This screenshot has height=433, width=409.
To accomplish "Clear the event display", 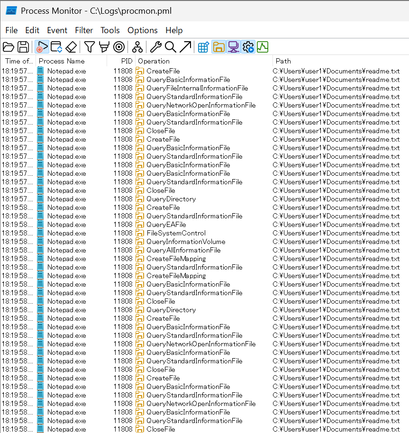I will (x=72, y=47).
